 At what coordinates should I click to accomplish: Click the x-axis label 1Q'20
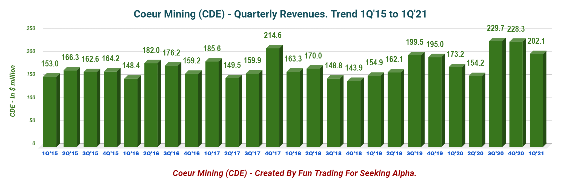click(455, 154)
